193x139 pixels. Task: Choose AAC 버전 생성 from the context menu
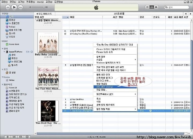pos(115,87)
